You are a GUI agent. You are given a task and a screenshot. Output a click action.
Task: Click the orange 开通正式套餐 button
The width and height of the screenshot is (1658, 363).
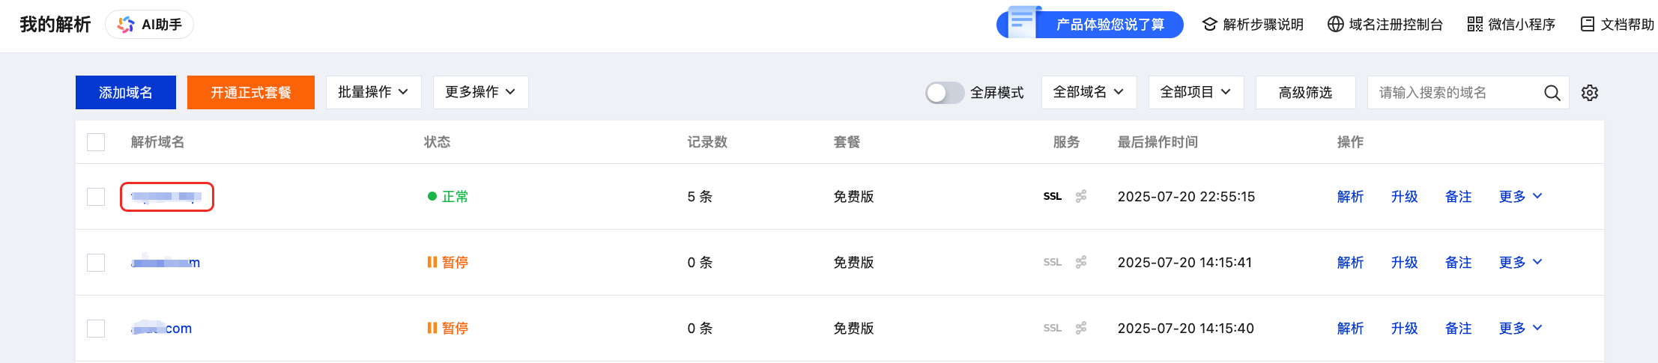[250, 92]
